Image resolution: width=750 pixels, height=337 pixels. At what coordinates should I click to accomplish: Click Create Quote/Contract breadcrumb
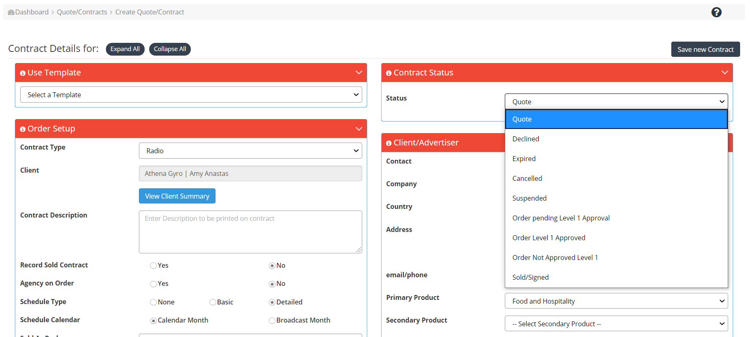pyautogui.click(x=150, y=12)
